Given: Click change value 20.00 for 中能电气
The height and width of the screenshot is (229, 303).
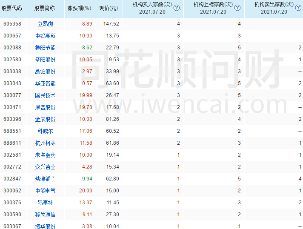Looking at the screenshot, I should tap(86, 191).
